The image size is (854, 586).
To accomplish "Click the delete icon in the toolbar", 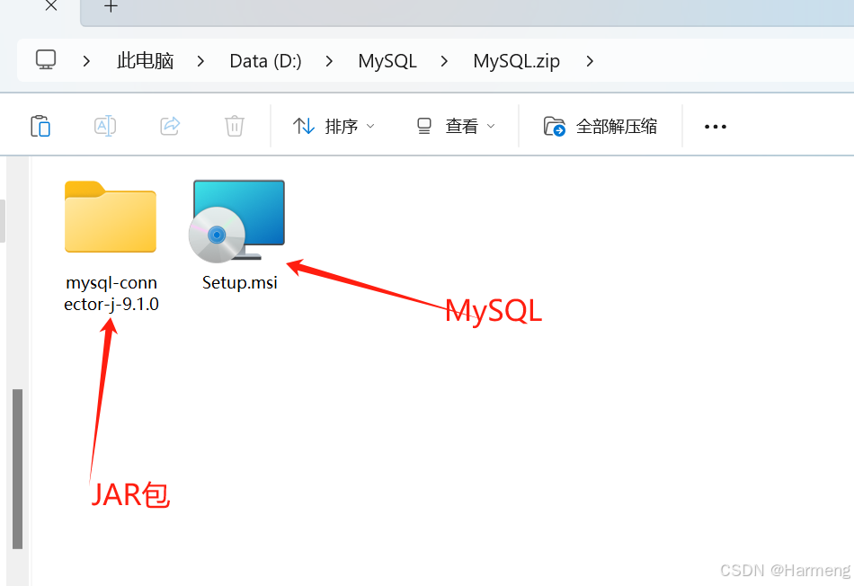I will pyautogui.click(x=235, y=126).
